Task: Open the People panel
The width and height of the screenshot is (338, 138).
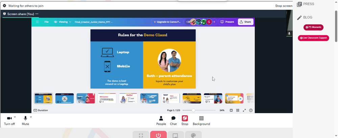Action: (161, 120)
